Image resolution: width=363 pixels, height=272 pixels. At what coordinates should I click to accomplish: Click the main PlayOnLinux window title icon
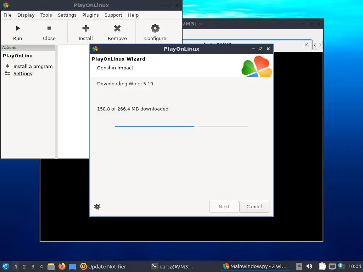[x=6, y=5]
